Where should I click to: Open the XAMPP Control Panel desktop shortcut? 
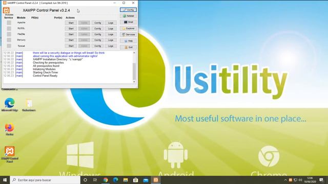[x=9, y=154]
